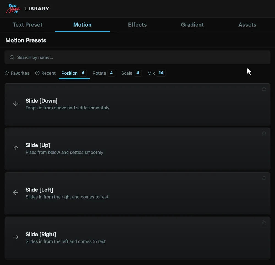The width and height of the screenshot is (275, 265).
Task: Focus the Search by name field
Action: coord(137,57)
